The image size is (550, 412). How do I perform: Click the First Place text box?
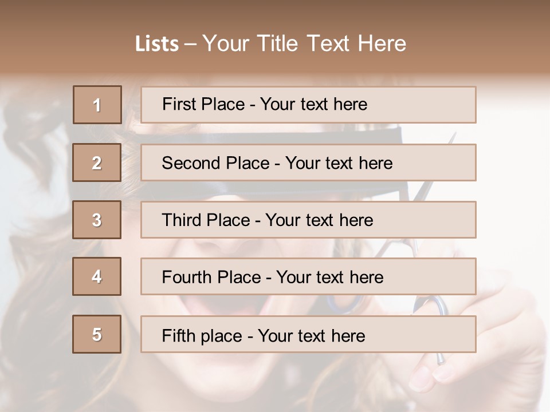[308, 105]
